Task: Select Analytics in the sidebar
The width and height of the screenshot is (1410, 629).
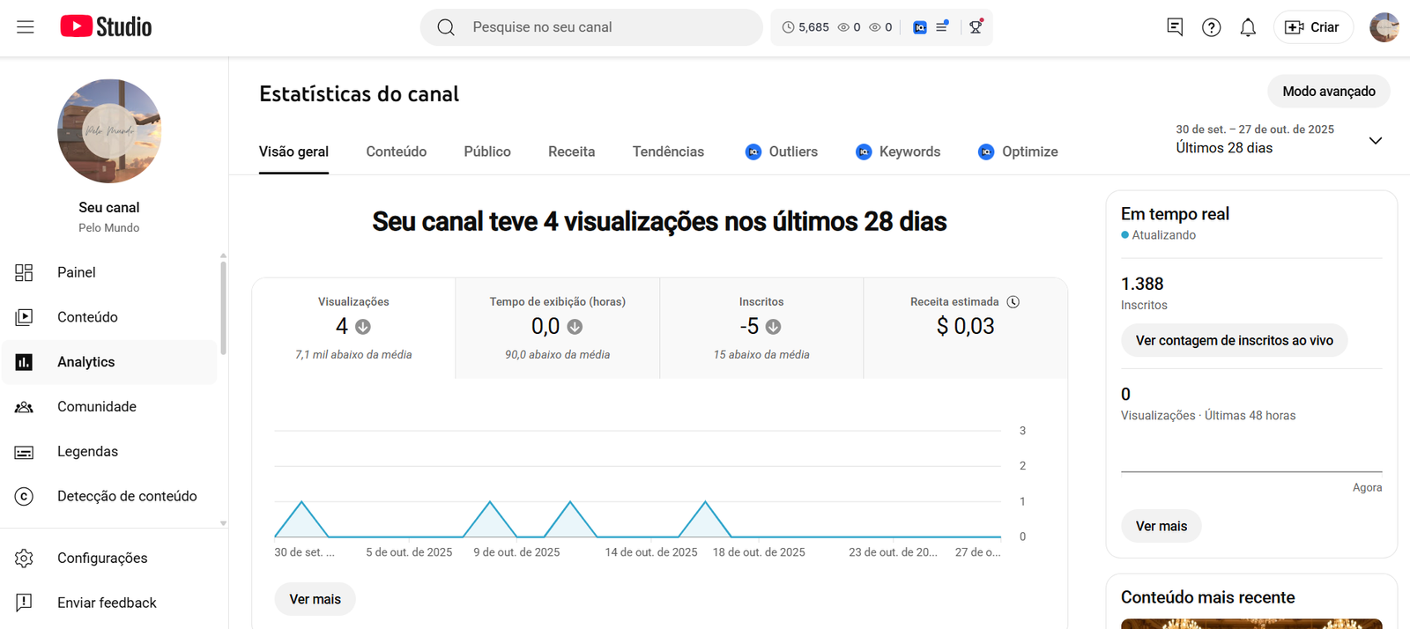Action: (109, 362)
